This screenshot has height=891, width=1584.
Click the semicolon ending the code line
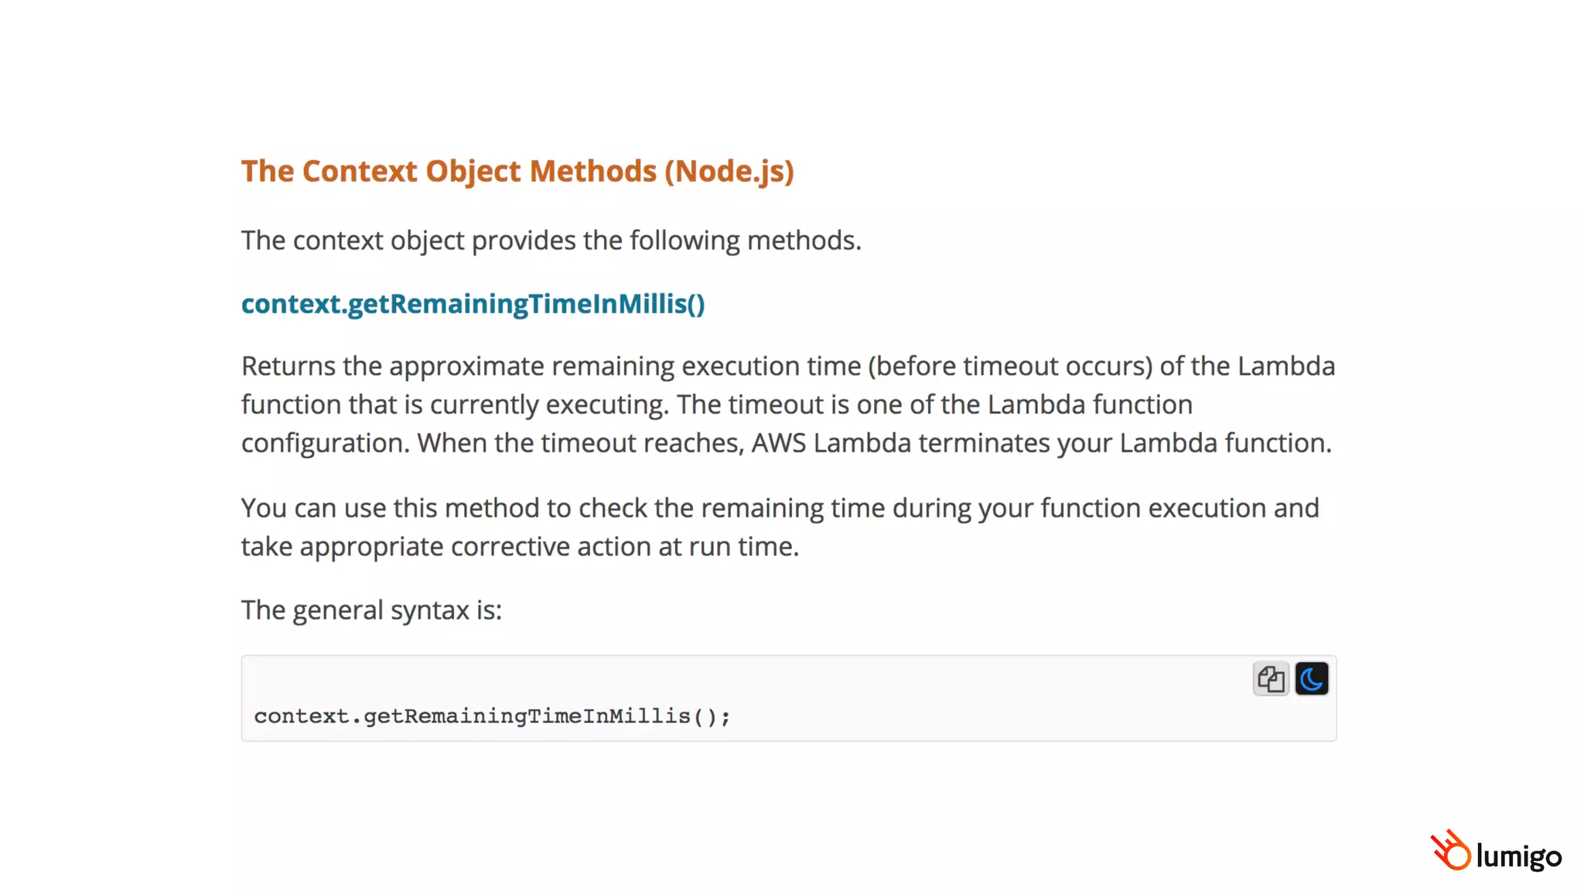[725, 717]
